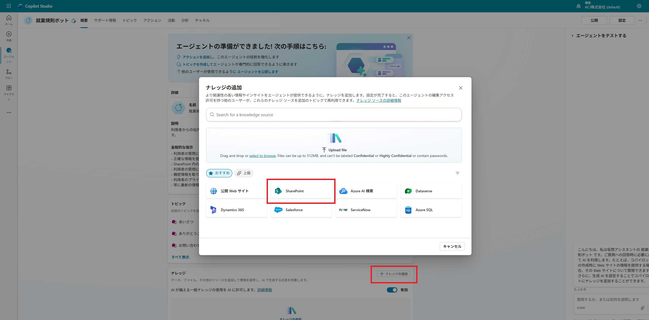Click the 設定 button

click(x=622, y=20)
